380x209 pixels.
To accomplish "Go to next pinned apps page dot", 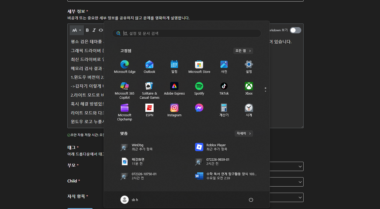I will click(266, 91).
